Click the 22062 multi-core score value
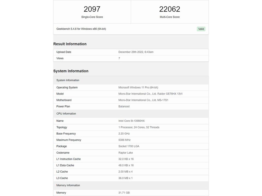 point(170,9)
